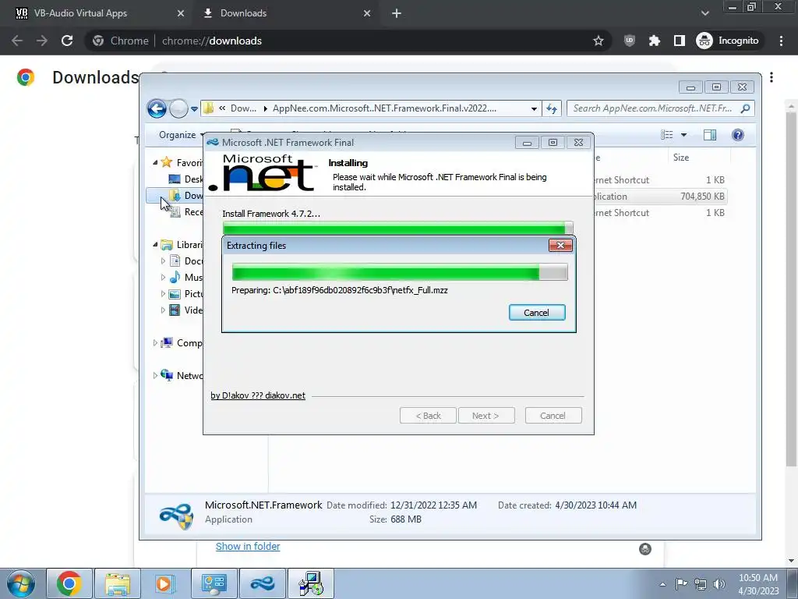Expand the Network tree node
The width and height of the screenshot is (798, 599).
pyautogui.click(x=155, y=376)
